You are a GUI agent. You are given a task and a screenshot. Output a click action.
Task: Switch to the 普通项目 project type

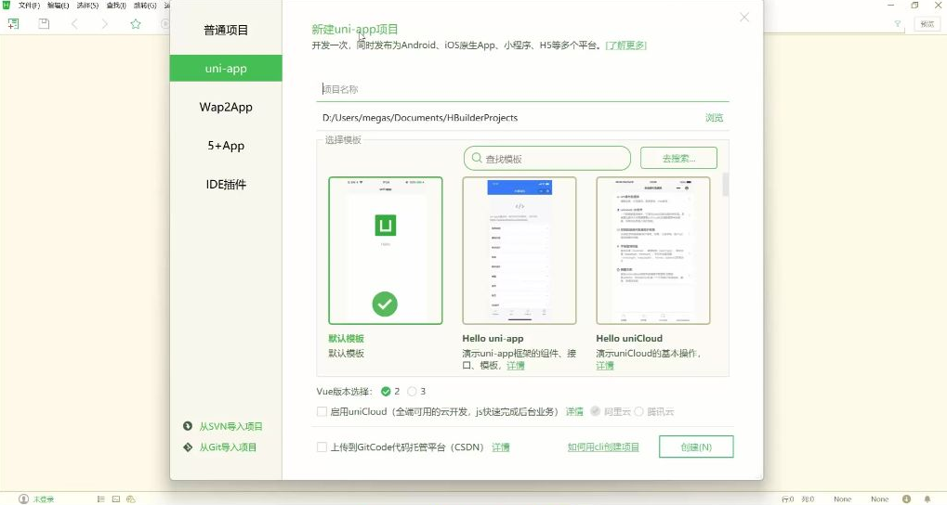point(226,30)
